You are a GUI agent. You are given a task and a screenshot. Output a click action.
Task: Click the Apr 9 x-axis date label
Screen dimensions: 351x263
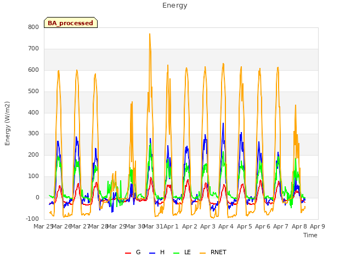(x=318, y=226)
